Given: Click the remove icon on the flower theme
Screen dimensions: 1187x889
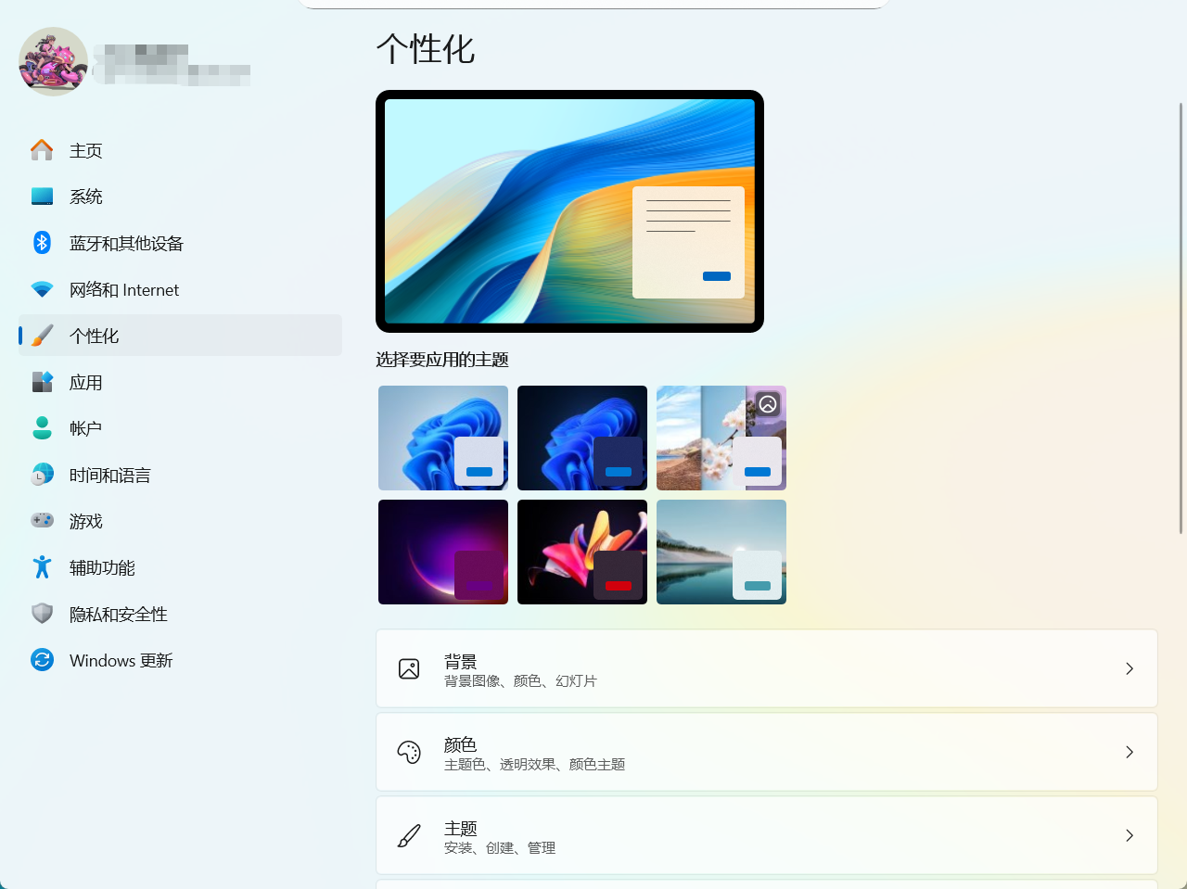Looking at the screenshot, I should (768, 403).
